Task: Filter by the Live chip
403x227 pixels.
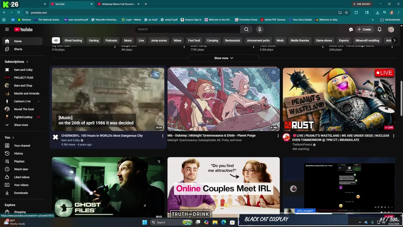Action: [141, 40]
